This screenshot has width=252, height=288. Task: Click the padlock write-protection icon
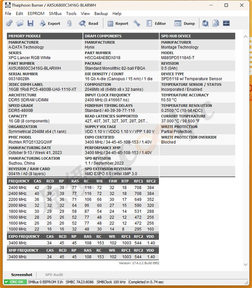69,23
